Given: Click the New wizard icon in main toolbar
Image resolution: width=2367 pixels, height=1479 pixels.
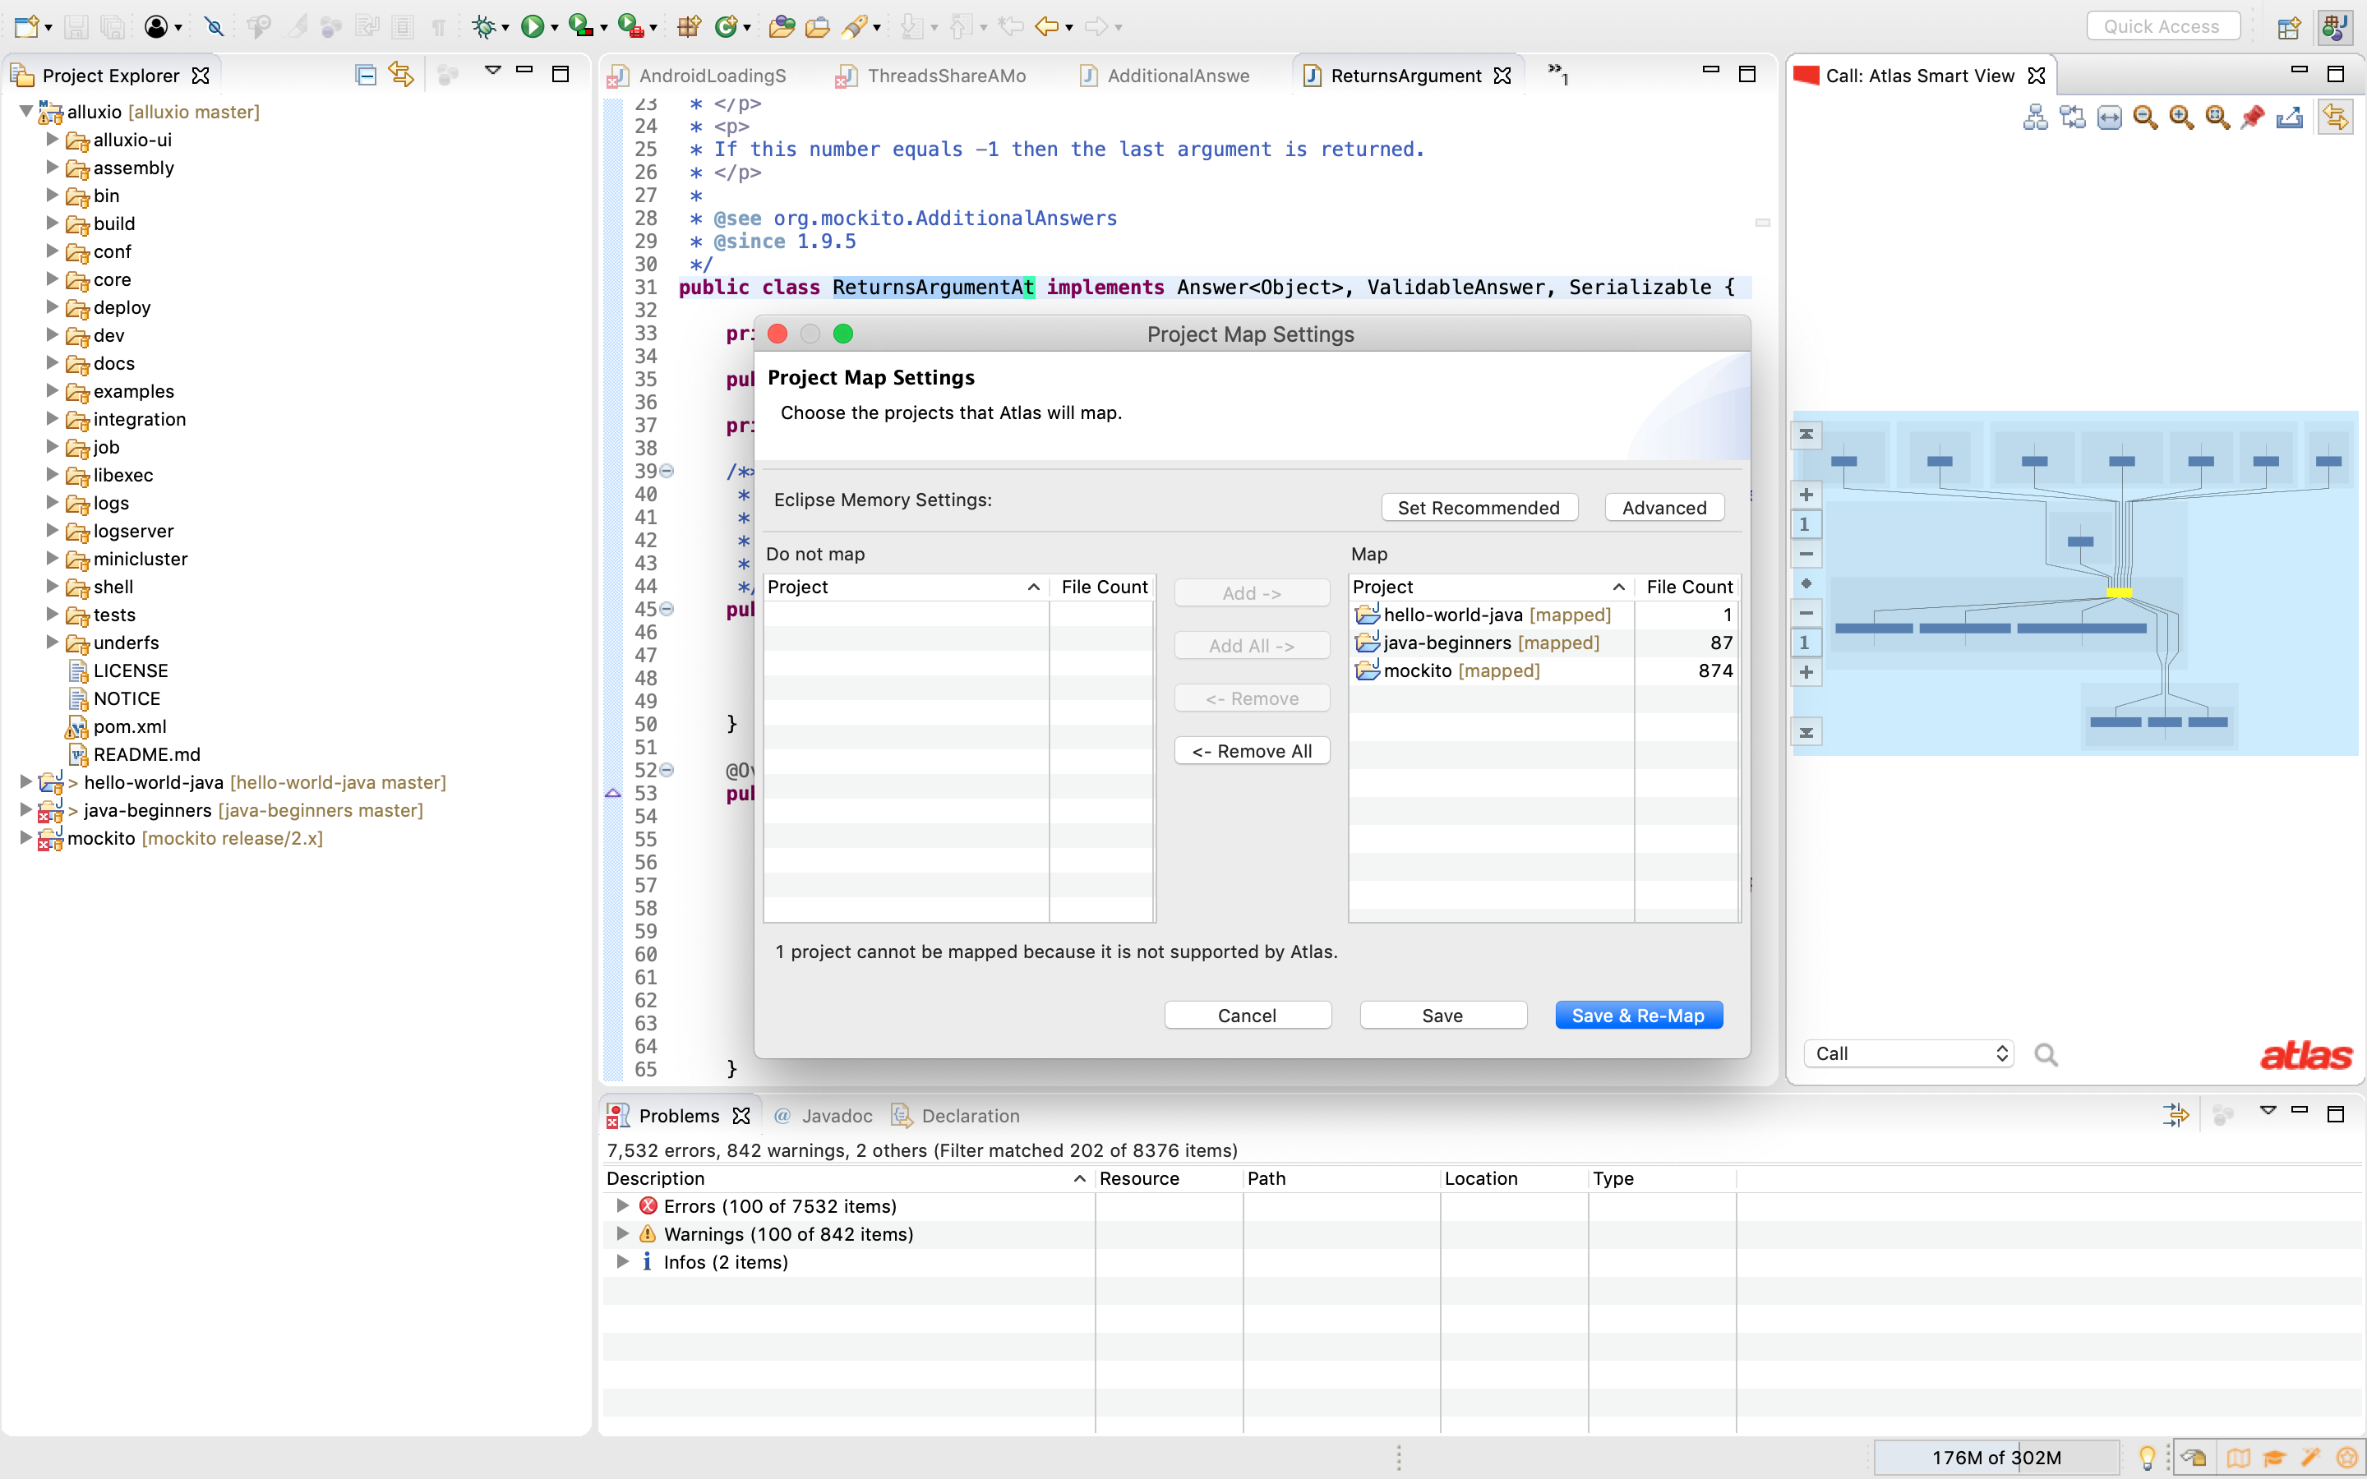Looking at the screenshot, I should (26, 26).
